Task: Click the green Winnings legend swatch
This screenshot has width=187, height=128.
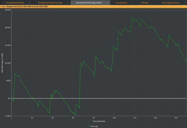Action: pos(88,126)
